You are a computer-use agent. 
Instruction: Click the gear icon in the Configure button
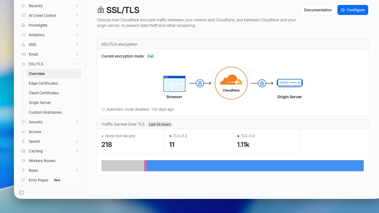[343, 10]
